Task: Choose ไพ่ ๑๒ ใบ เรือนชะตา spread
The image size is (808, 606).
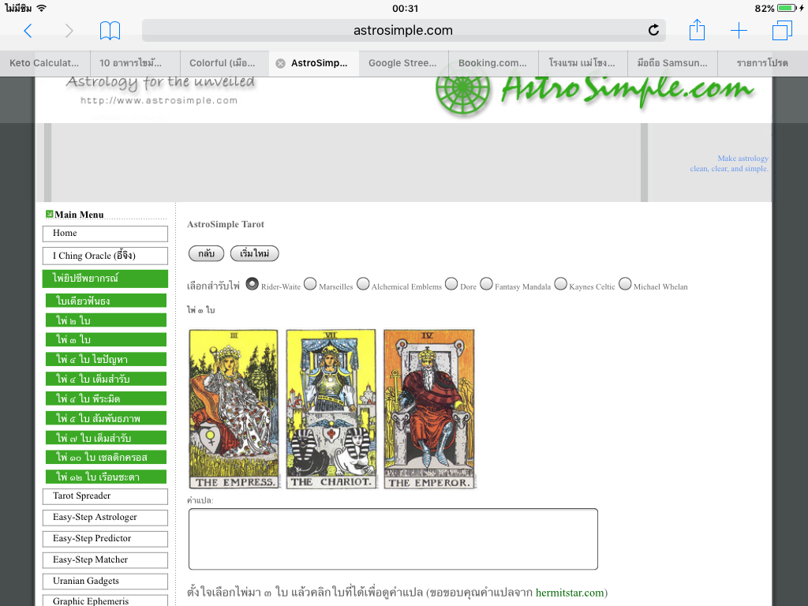Action: click(107, 477)
